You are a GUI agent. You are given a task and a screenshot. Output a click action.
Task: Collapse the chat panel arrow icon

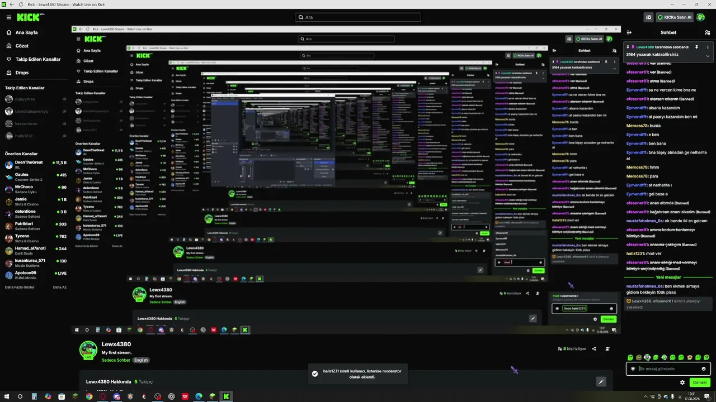click(629, 32)
